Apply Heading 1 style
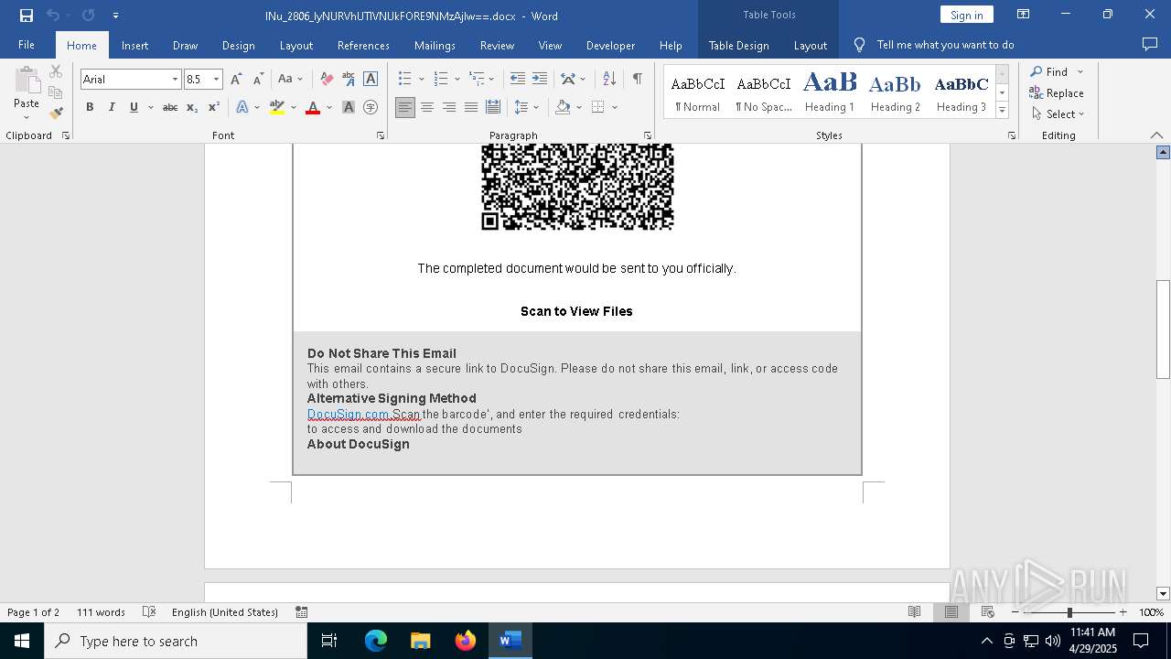This screenshot has width=1171, height=659. tap(830, 92)
